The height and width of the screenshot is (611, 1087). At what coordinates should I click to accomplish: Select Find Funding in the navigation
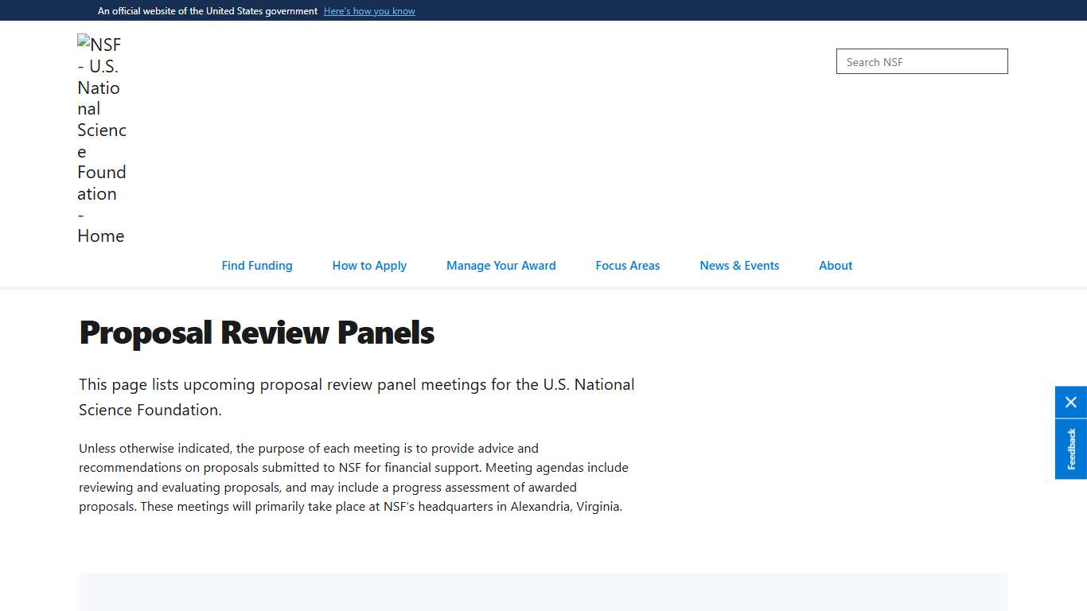[x=256, y=265]
